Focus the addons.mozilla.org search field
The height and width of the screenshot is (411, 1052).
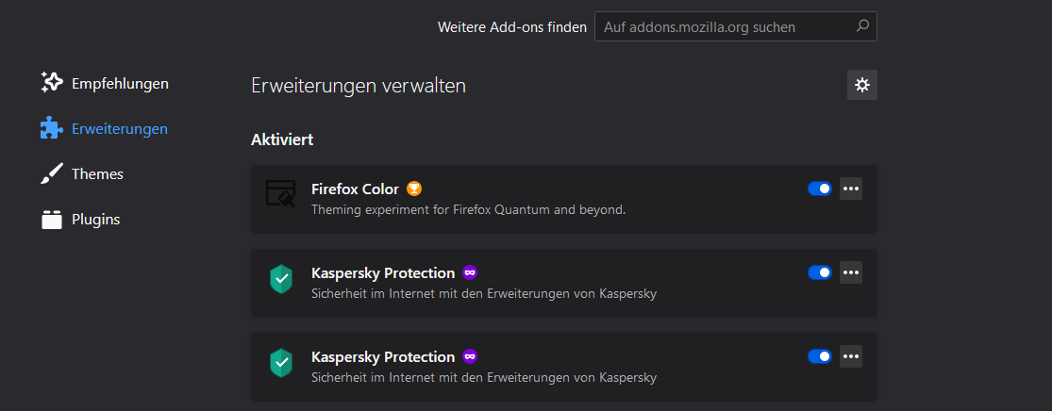pyautogui.click(x=722, y=27)
